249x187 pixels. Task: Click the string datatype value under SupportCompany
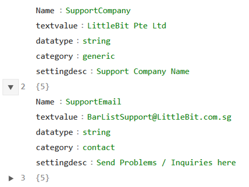tap(97, 42)
